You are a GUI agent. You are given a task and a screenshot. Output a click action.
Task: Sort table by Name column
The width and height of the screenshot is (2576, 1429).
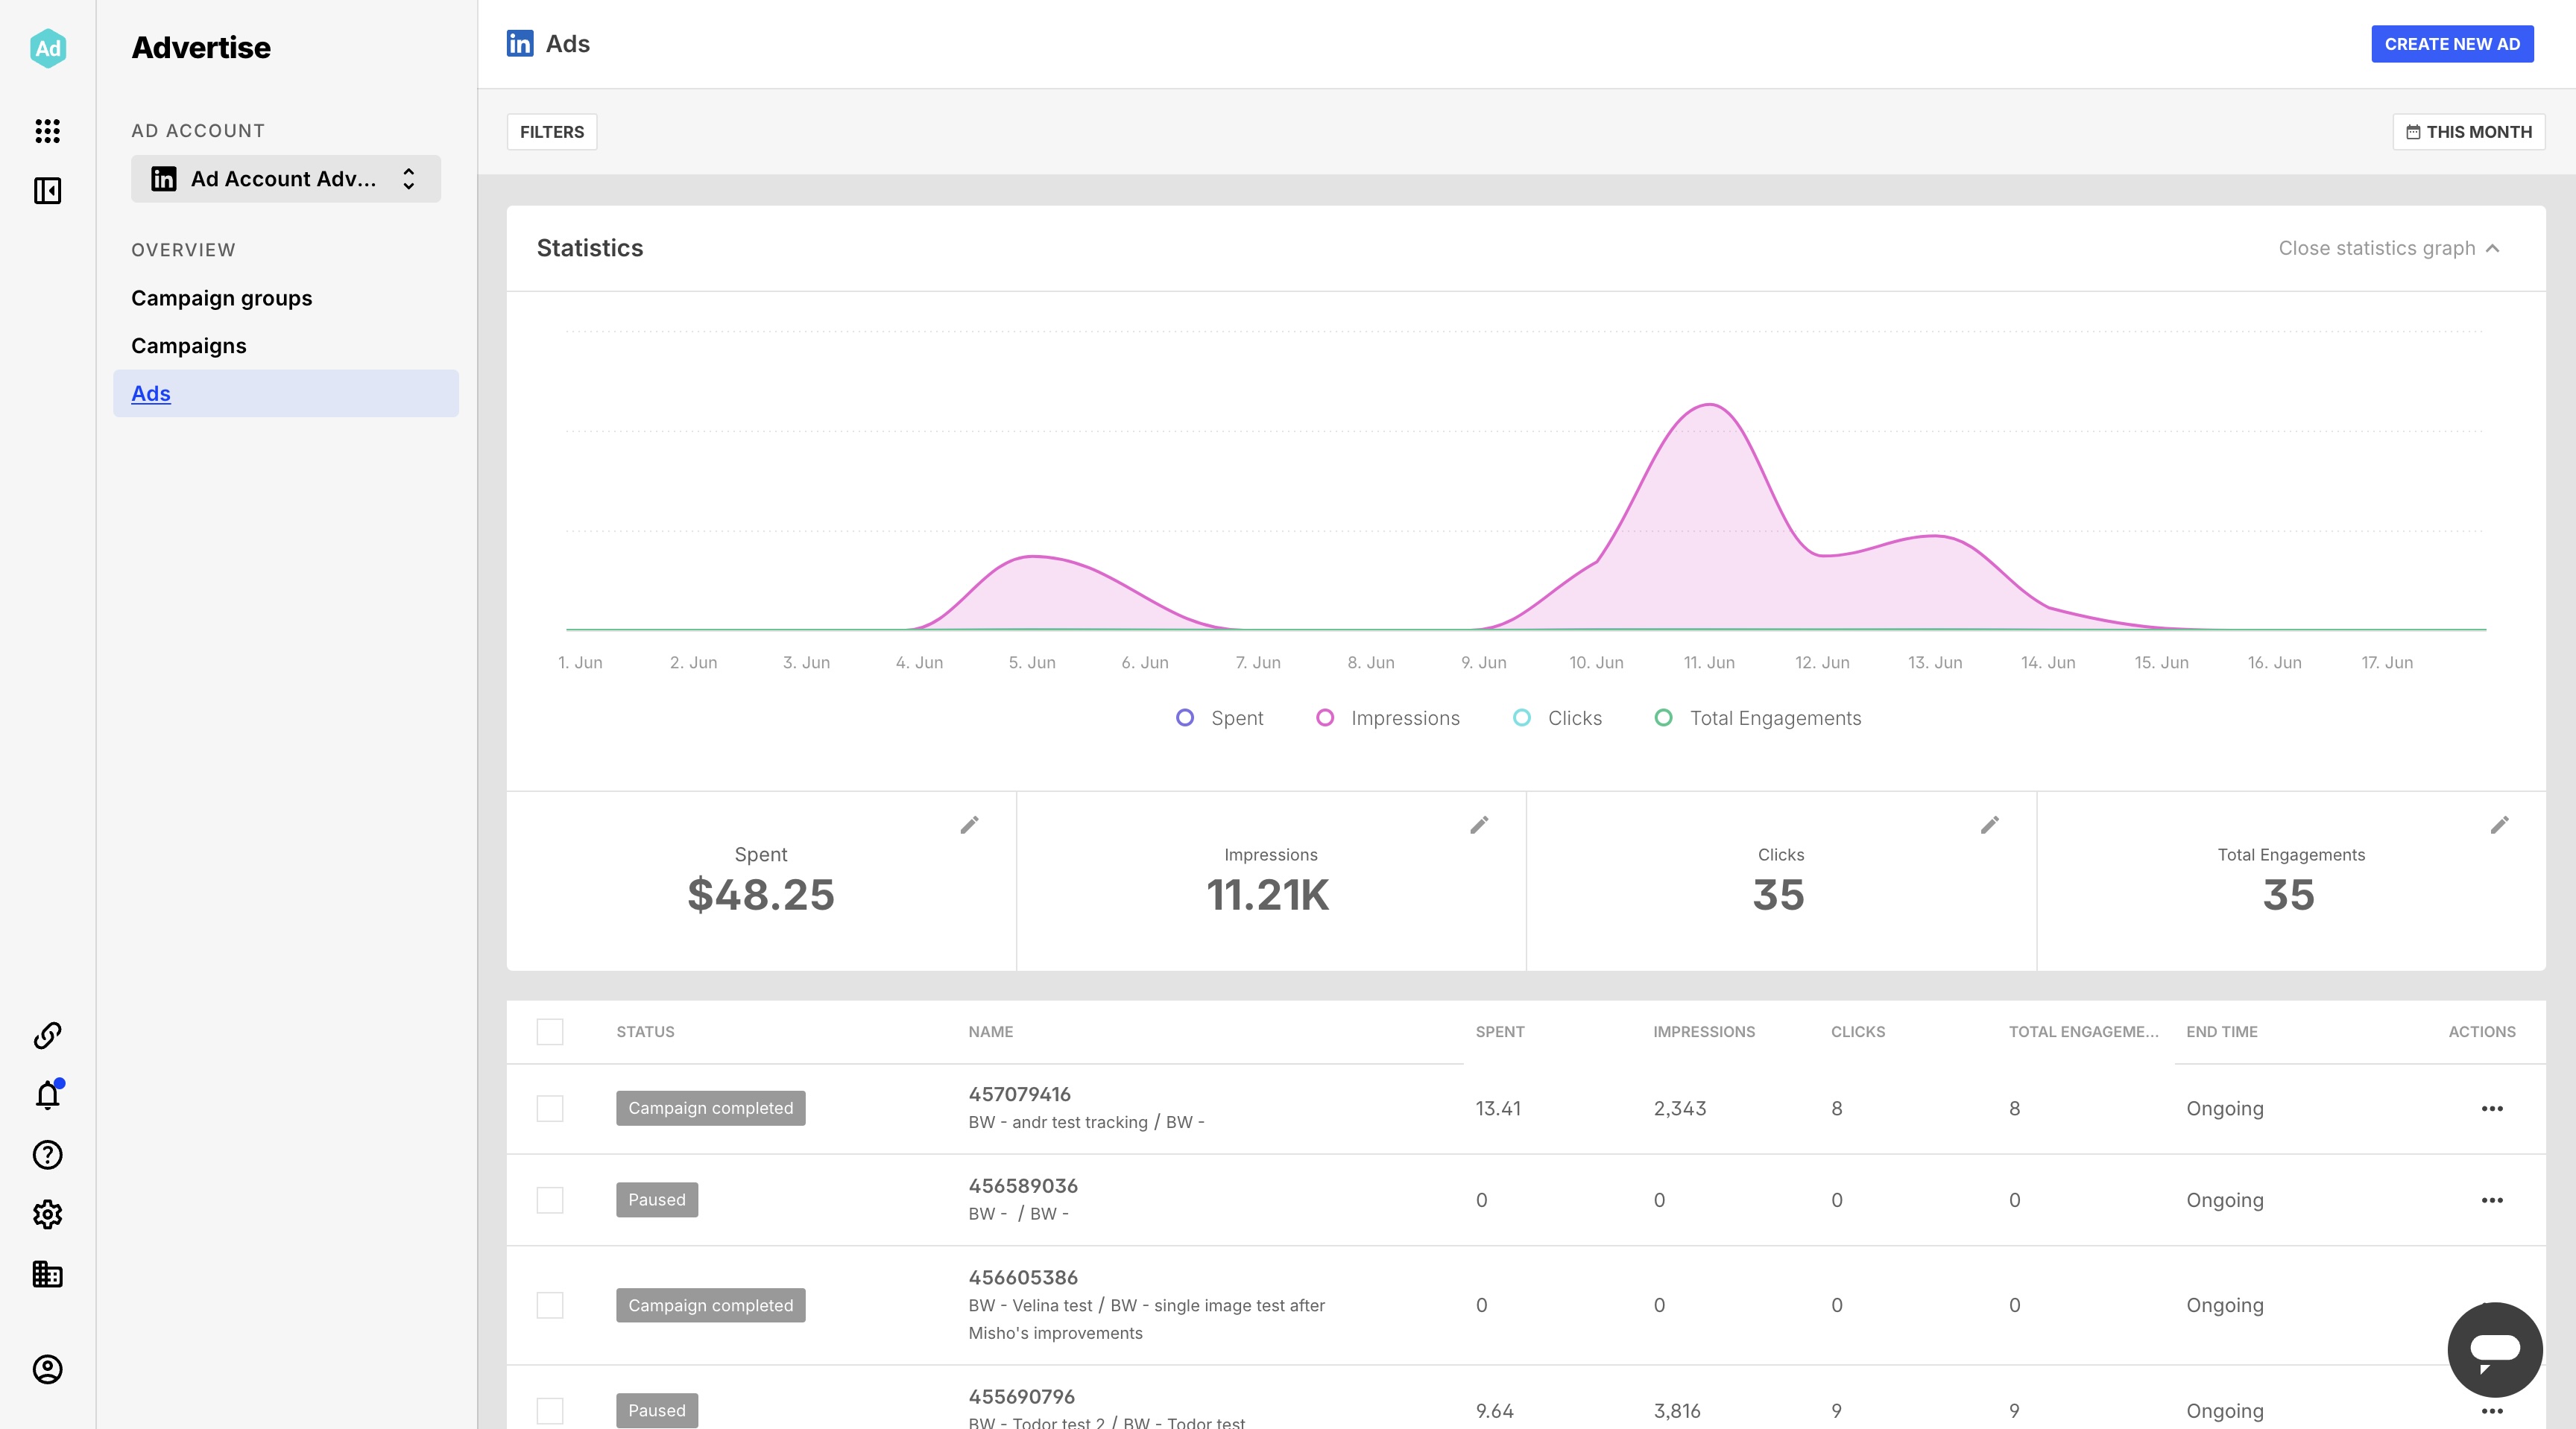[990, 1031]
